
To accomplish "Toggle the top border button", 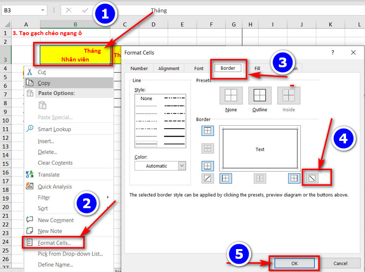I will [x=207, y=131].
